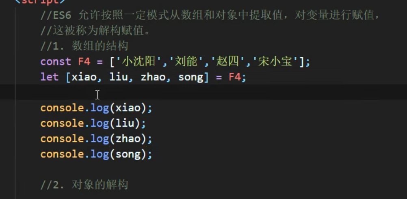
Task: Click console.log(song) statement
Action: pos(96,155)
